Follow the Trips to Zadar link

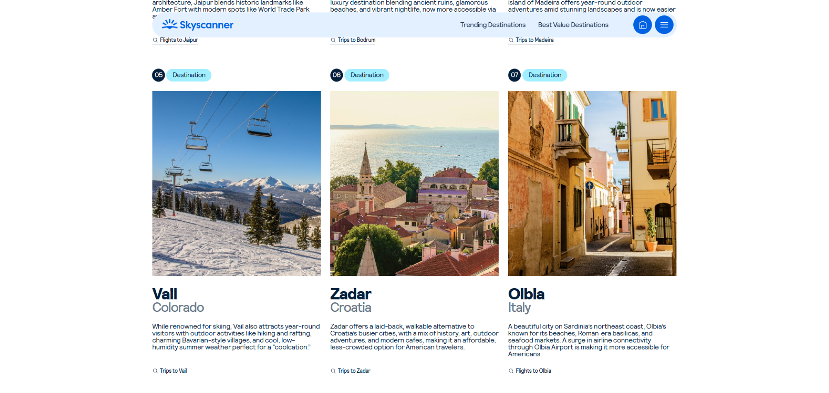pyautogui.click(x=354, y=371)
